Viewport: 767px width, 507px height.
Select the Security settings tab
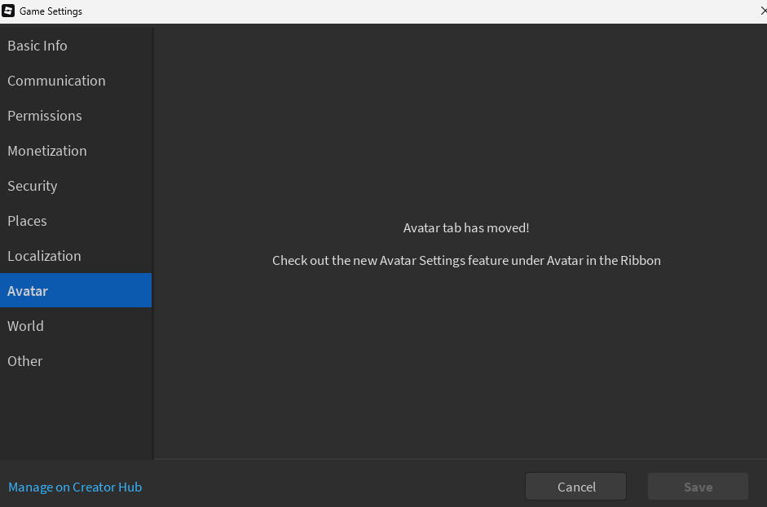click(x=32, y=186)
